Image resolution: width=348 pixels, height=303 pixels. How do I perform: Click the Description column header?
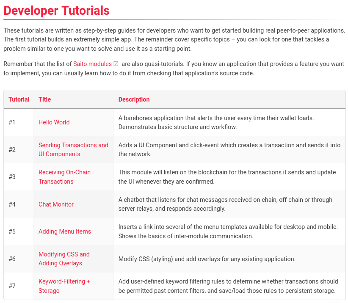pos(134,99)
